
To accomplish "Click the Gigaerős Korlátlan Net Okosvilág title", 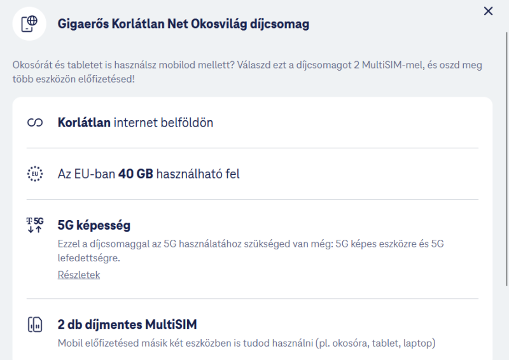I will (183, 24).
